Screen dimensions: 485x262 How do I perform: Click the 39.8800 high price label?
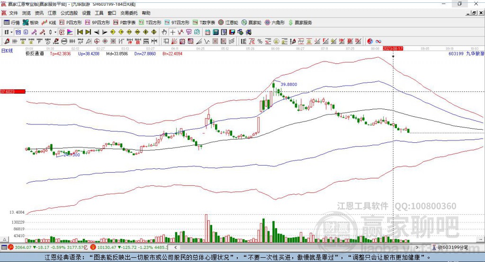288,84
